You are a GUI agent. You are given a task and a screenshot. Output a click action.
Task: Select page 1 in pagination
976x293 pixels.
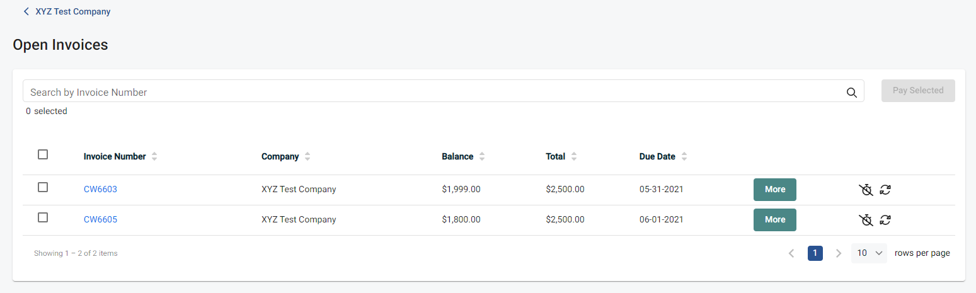point(815,253)
